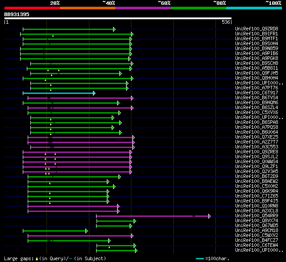Click the UniRef100_Q8H0H4 label
Image resolution: width=286 pixels, height=262 pixels.
(x=257, y=78)
